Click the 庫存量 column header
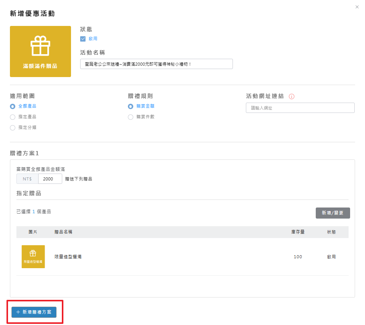This screenshot has width=365, height=325. pos(298,232)
